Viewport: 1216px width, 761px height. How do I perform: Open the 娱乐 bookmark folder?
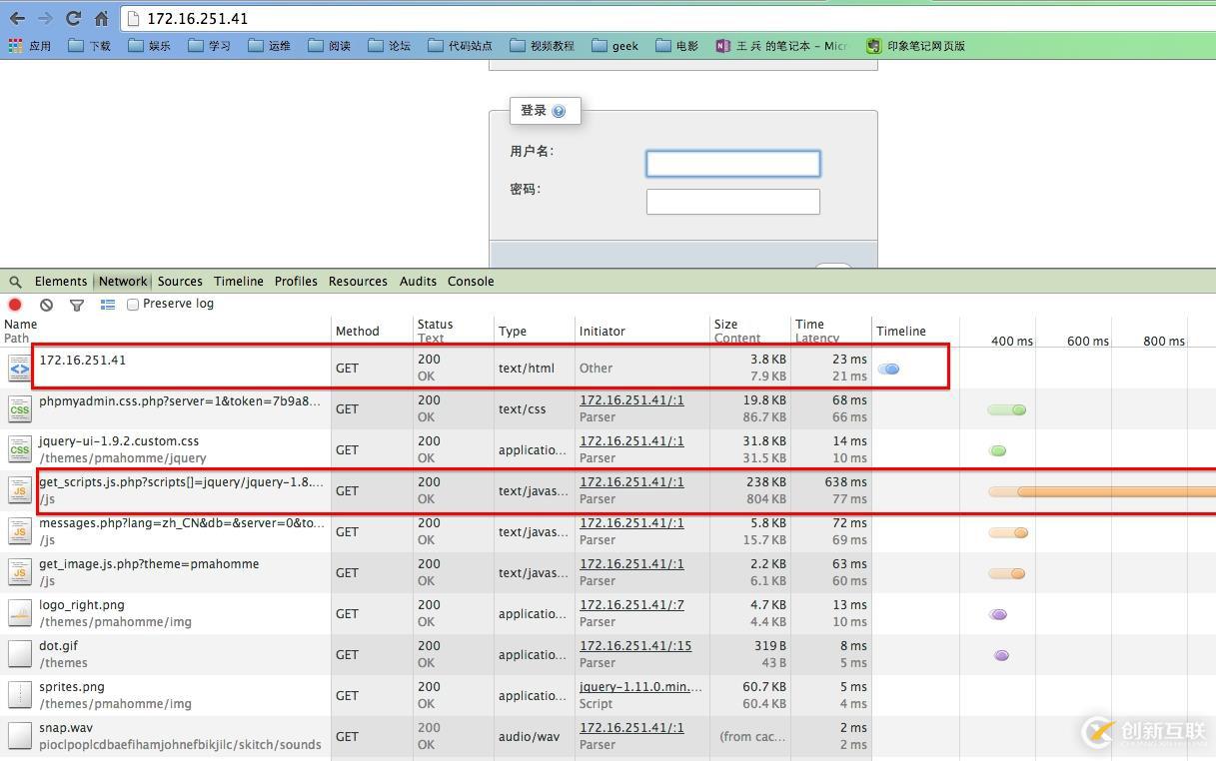[150, 46]
